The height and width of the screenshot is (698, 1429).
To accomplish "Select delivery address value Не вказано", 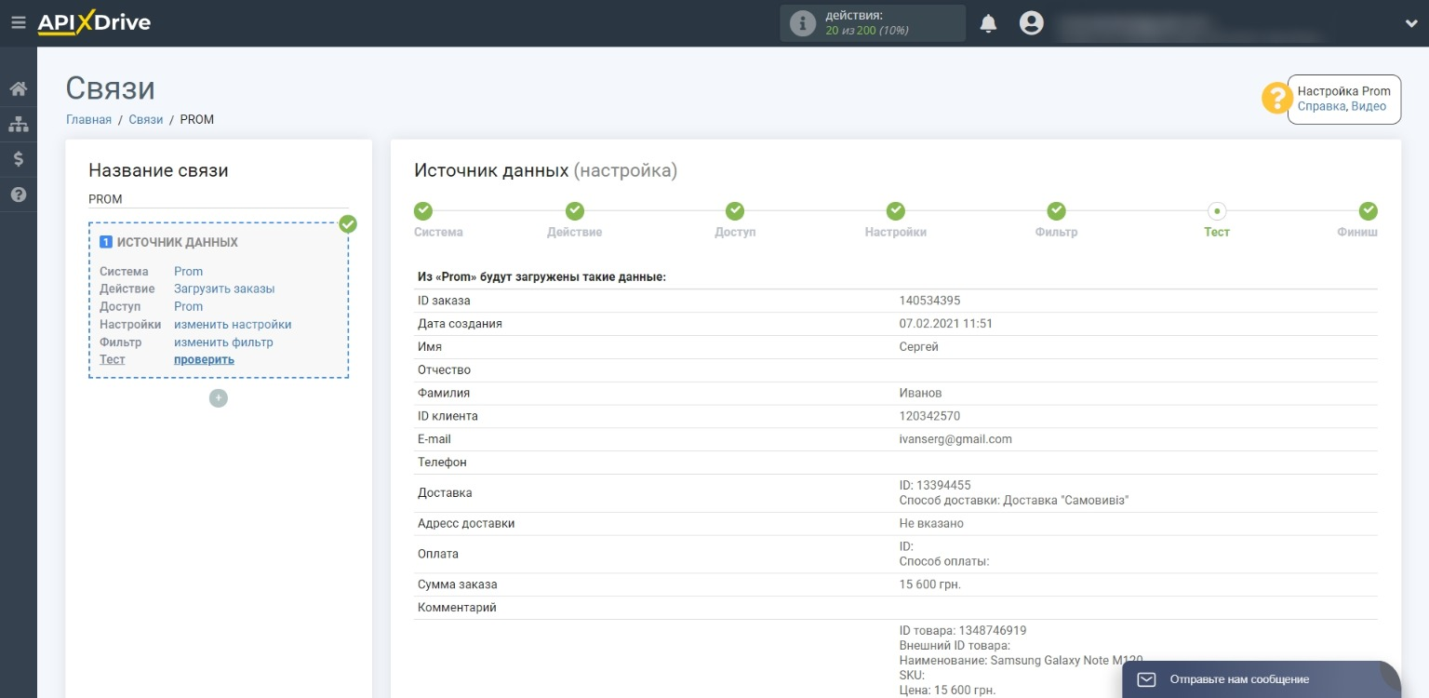I will tap(931, 523).
